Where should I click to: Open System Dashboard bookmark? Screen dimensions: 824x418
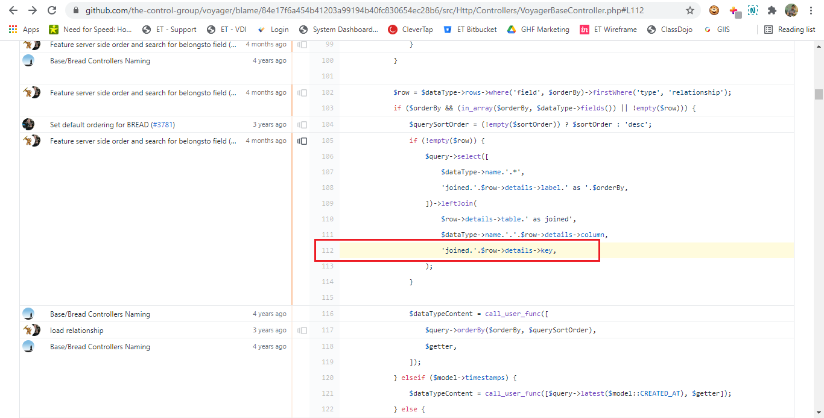click(x=339, y=30)
